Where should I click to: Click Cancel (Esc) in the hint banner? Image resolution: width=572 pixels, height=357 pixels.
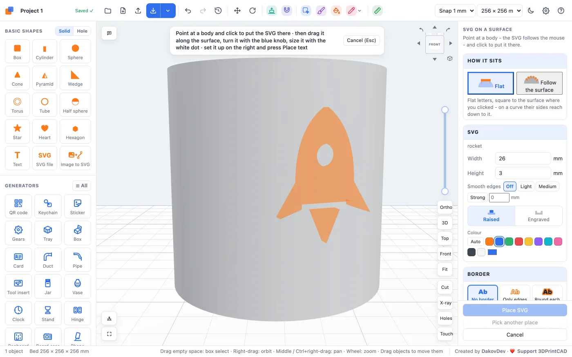click(361, 40)
